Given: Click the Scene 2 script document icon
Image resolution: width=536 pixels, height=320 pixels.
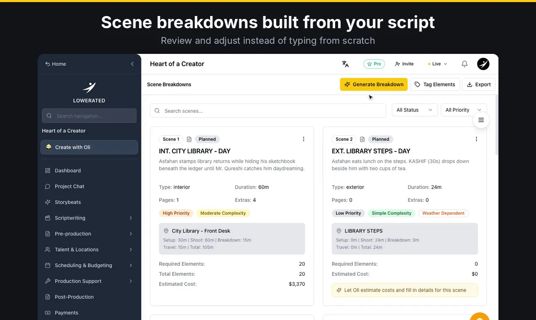Looking at the screenshot, I should (362, 139).
